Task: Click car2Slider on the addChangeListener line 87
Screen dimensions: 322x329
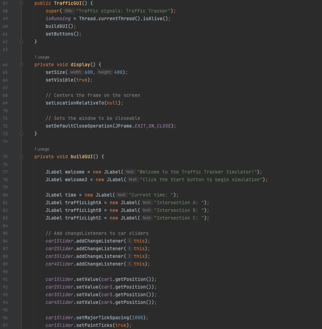Action: tap(59, 249)
